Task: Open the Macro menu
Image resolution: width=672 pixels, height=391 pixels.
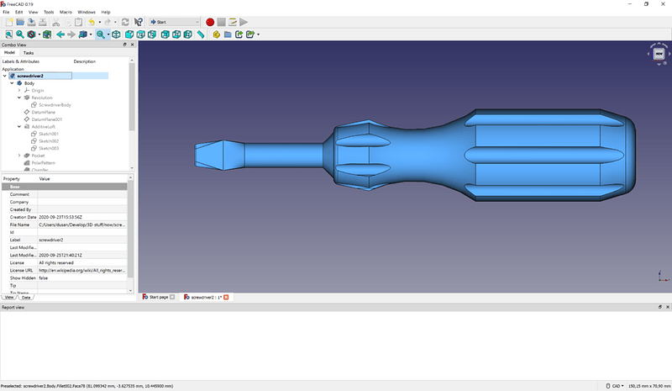Action: pyautogui.click(x=66, y=12)
